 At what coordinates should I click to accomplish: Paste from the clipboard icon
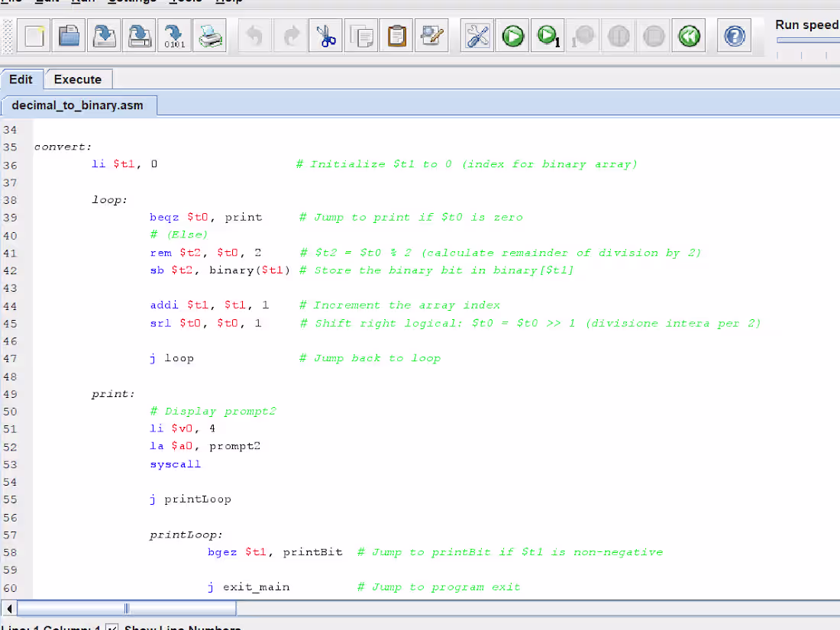point(396,36)
